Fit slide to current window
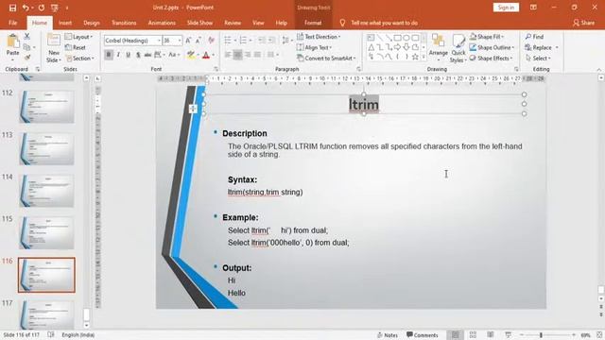 (599, 335)
